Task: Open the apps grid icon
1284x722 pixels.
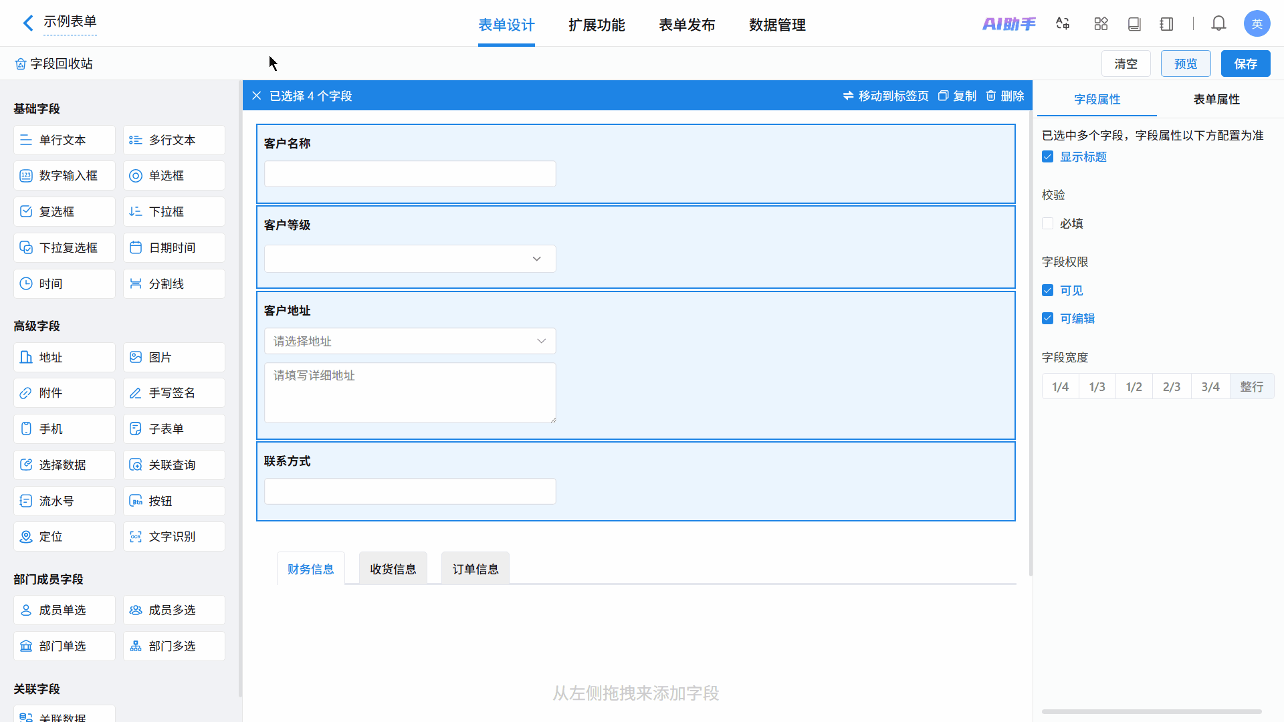Action: coord(1101,24)
